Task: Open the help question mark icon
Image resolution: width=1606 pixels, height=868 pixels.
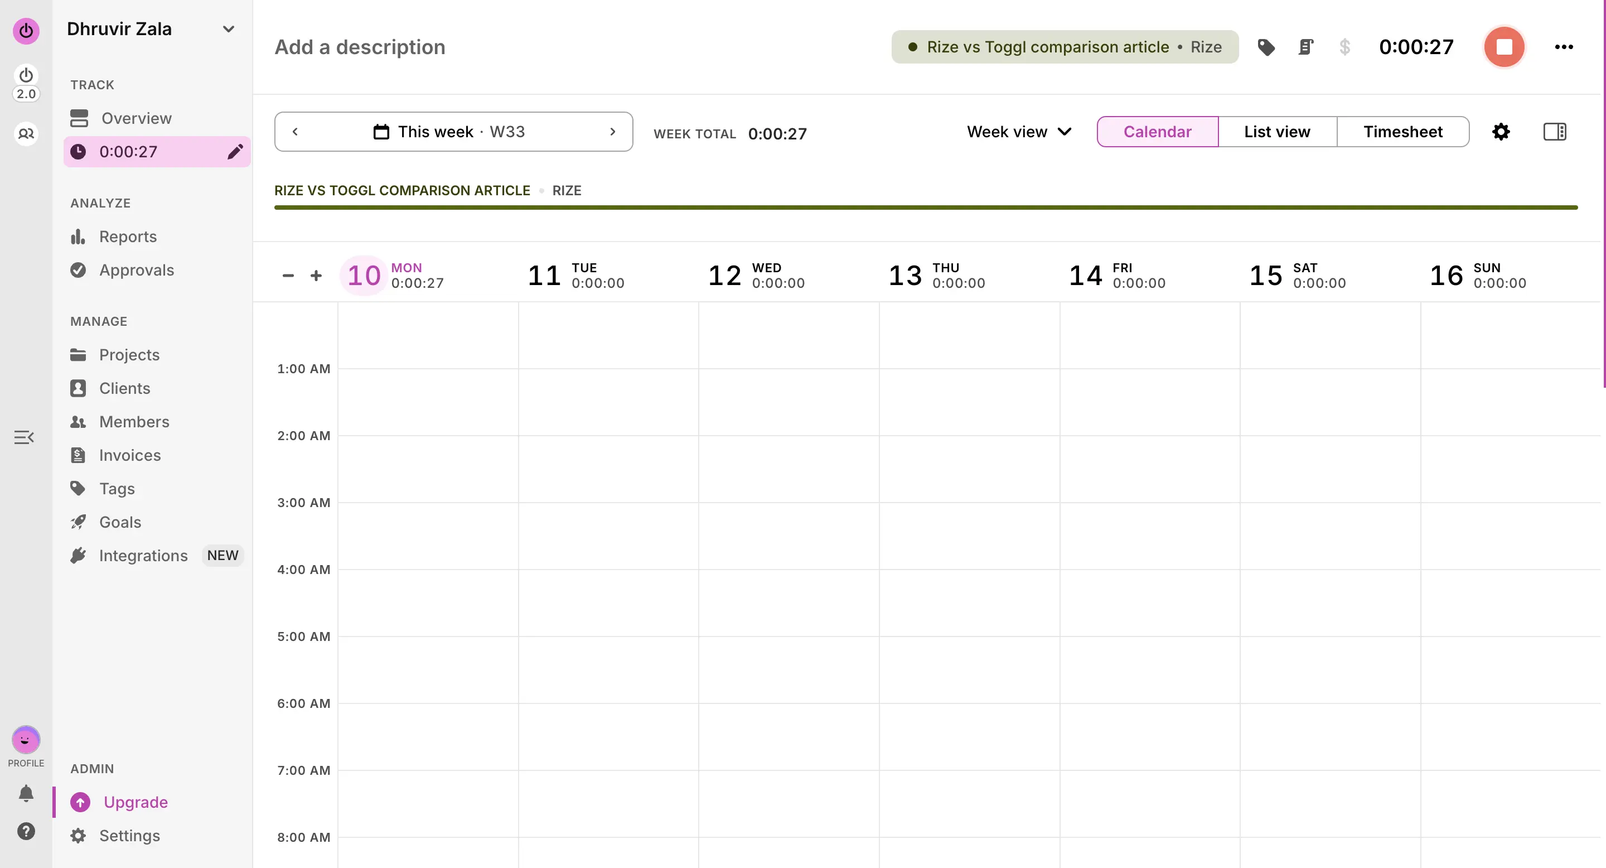Action: point(26,831)
